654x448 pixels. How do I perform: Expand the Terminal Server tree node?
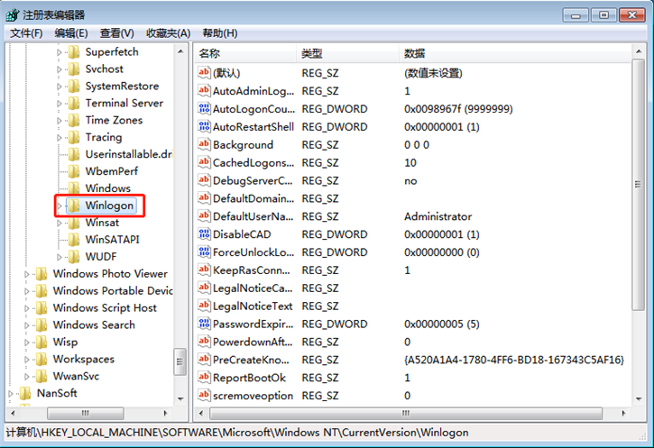60,104
